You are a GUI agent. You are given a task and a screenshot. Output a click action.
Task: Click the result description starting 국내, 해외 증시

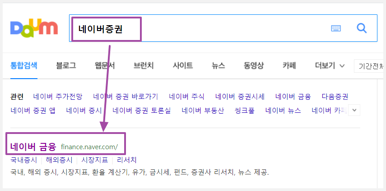pos(140,173)
